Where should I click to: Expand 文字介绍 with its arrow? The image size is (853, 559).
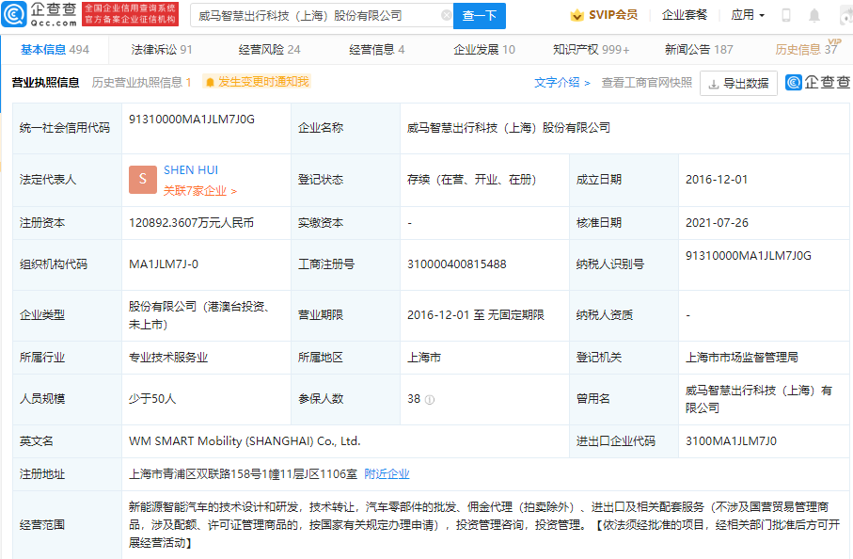coord(584,83)
